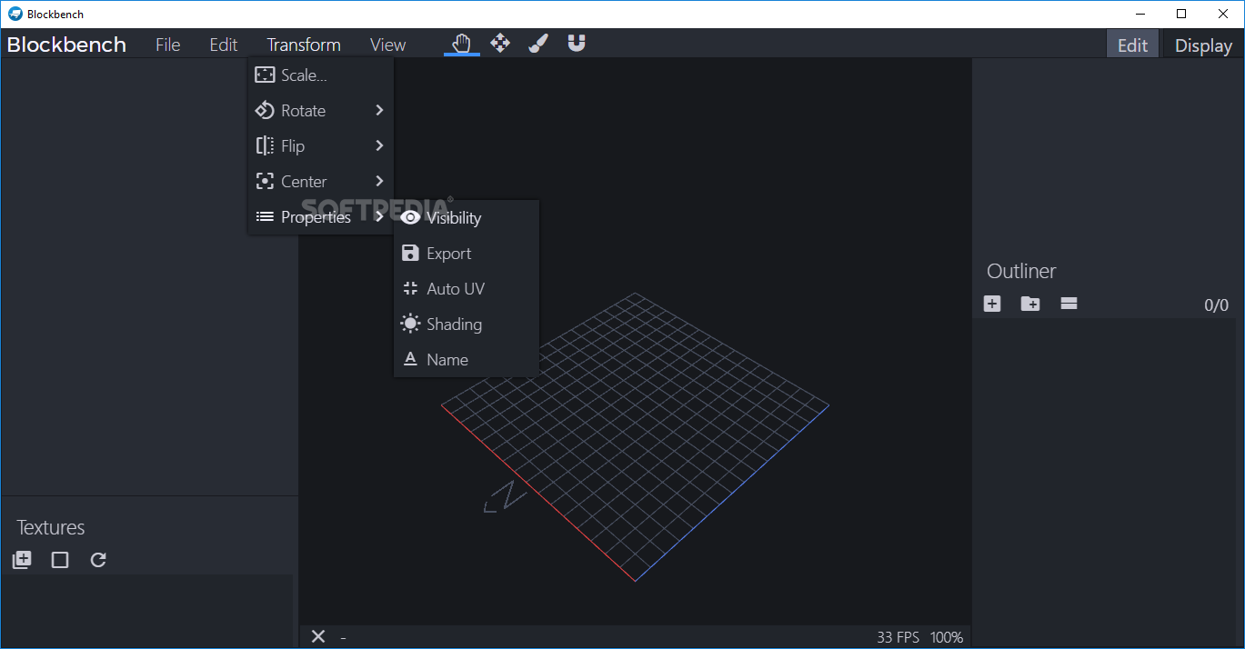Add a new cube in Outliner

click(992, 304)
